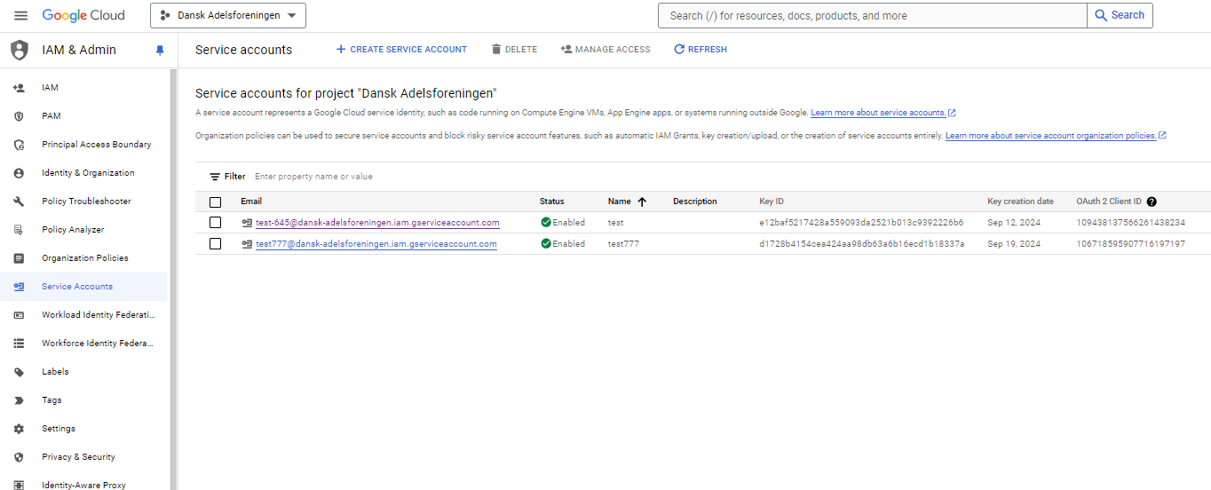Click Key ID starting with d1728b41
Image resolution: width=1211 pixels, height=490 pixels.
coord(862,244)
